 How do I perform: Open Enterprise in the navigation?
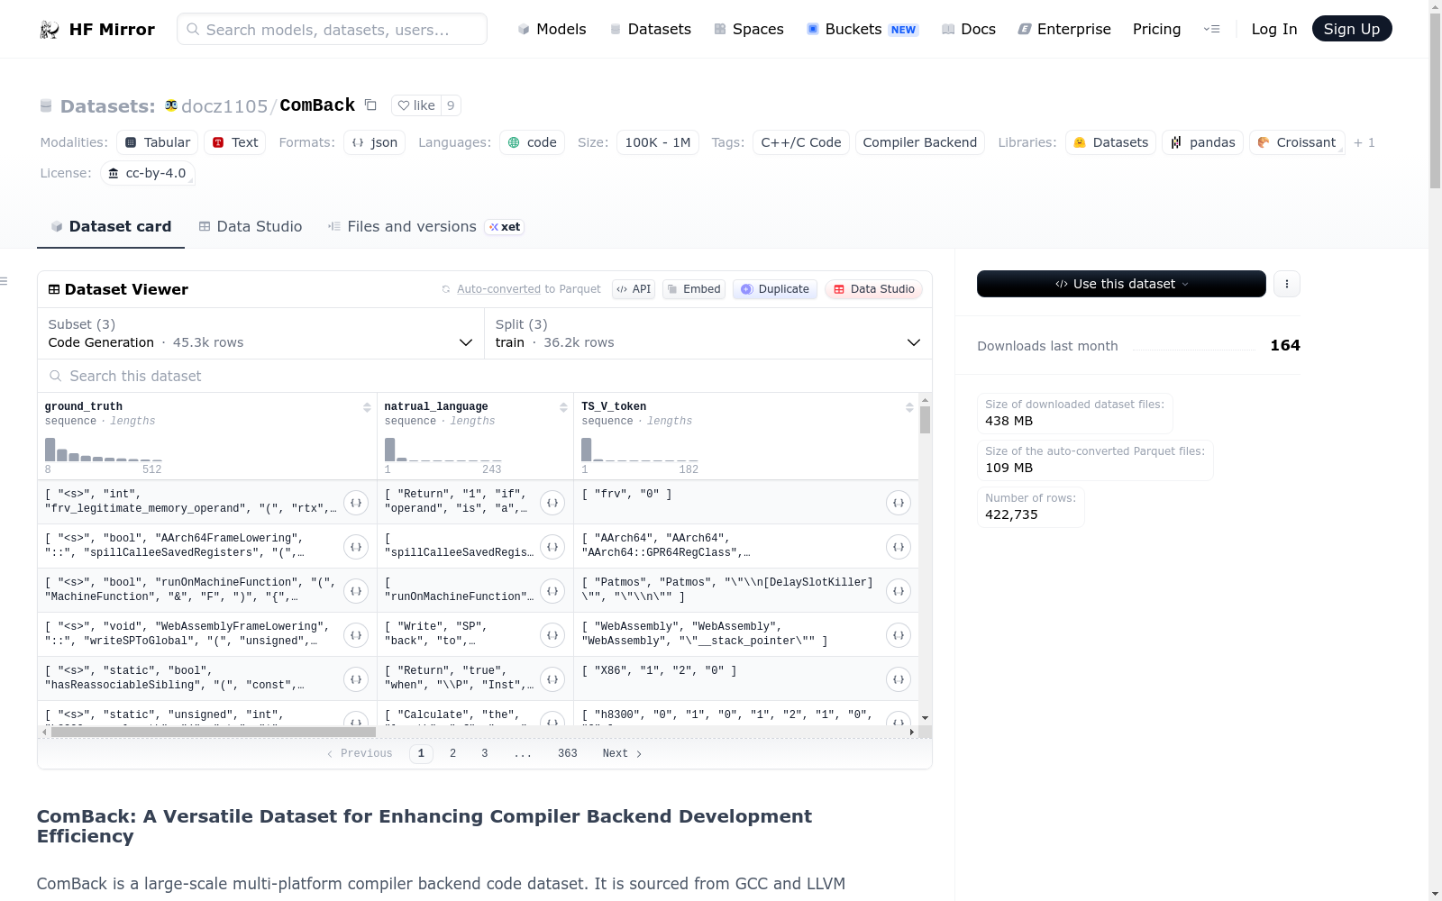(x=1064, y=29)
